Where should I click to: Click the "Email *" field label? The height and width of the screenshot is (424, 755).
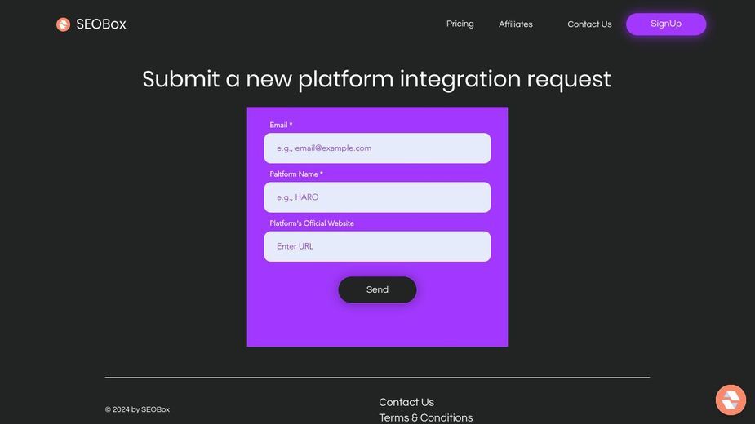click(x=282, y=125)
